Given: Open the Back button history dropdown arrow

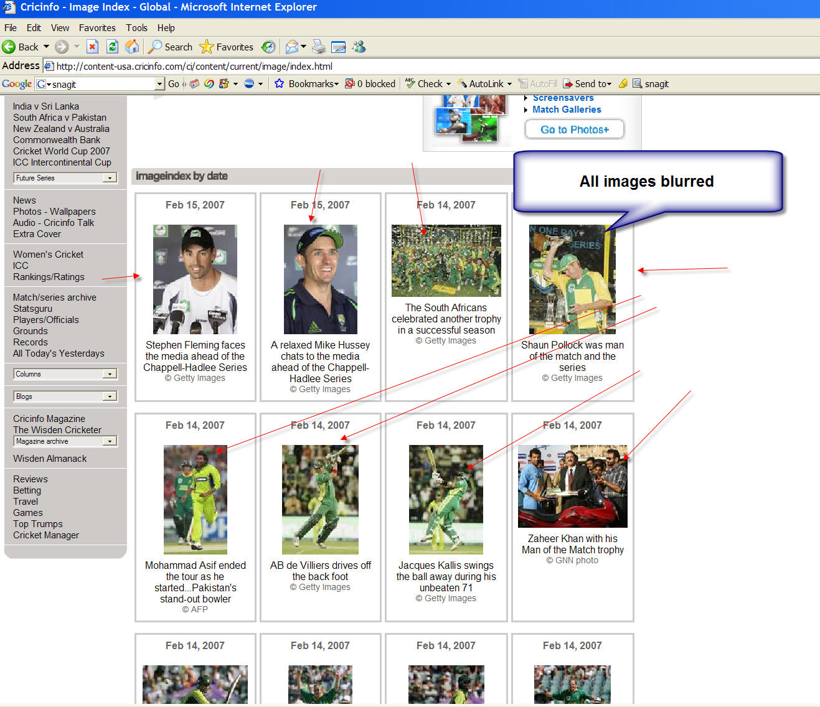Looking at the screenshot, I should pos(46,47).
